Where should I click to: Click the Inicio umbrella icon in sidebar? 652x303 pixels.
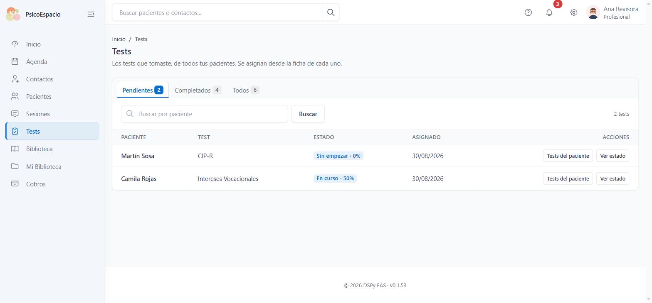point(15,44)
